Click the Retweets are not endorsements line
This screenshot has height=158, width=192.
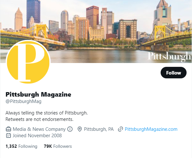point(39,119)
